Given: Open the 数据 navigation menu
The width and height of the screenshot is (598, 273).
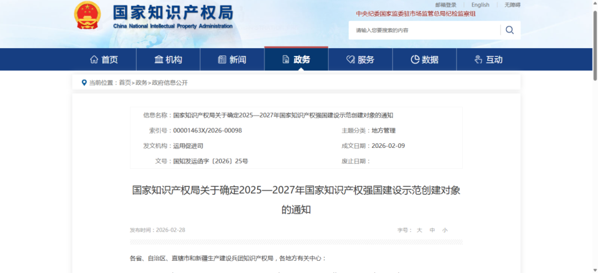Looking at the screenshot, I should pyautogui.click(x=425, y=59).
